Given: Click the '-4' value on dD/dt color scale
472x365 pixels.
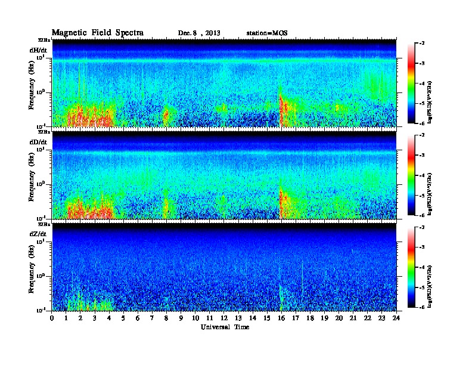Looking at the screenshot, I should coord(422,175).
